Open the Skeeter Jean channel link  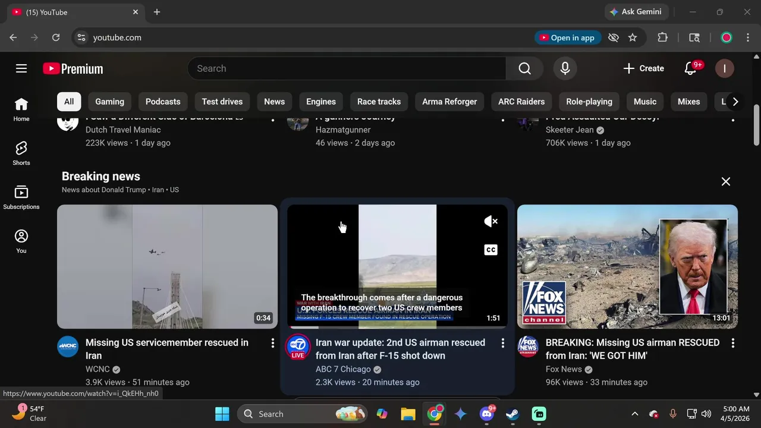pyautogui.click(x=570, y=130)
